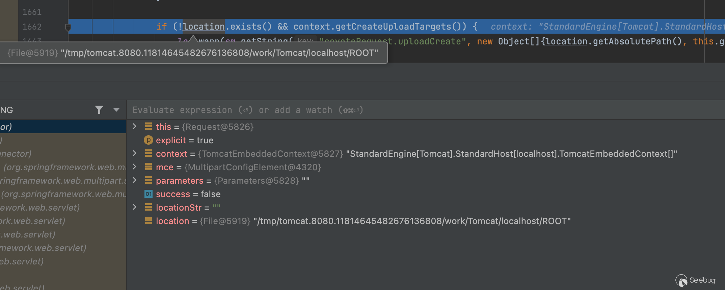The image size is (725, 290).
Task: Open the thread selector dropdown arrow
Action: (x=116, y=110)
